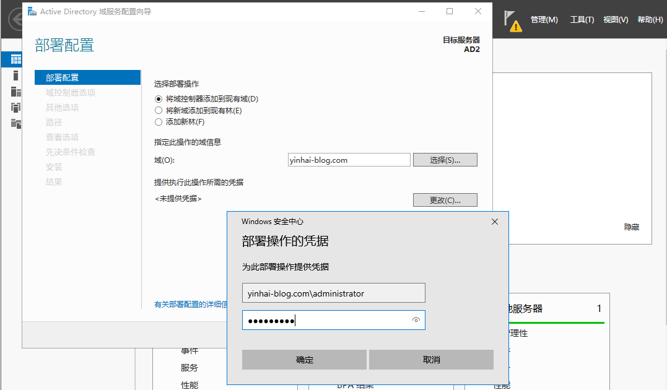Maximize the AD DS configuration wizard window
Screen dimensions: 667x390
point(450,12)
